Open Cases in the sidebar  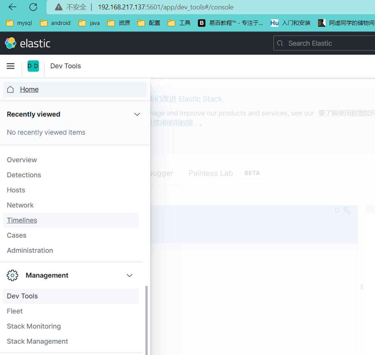click(17, 235)
